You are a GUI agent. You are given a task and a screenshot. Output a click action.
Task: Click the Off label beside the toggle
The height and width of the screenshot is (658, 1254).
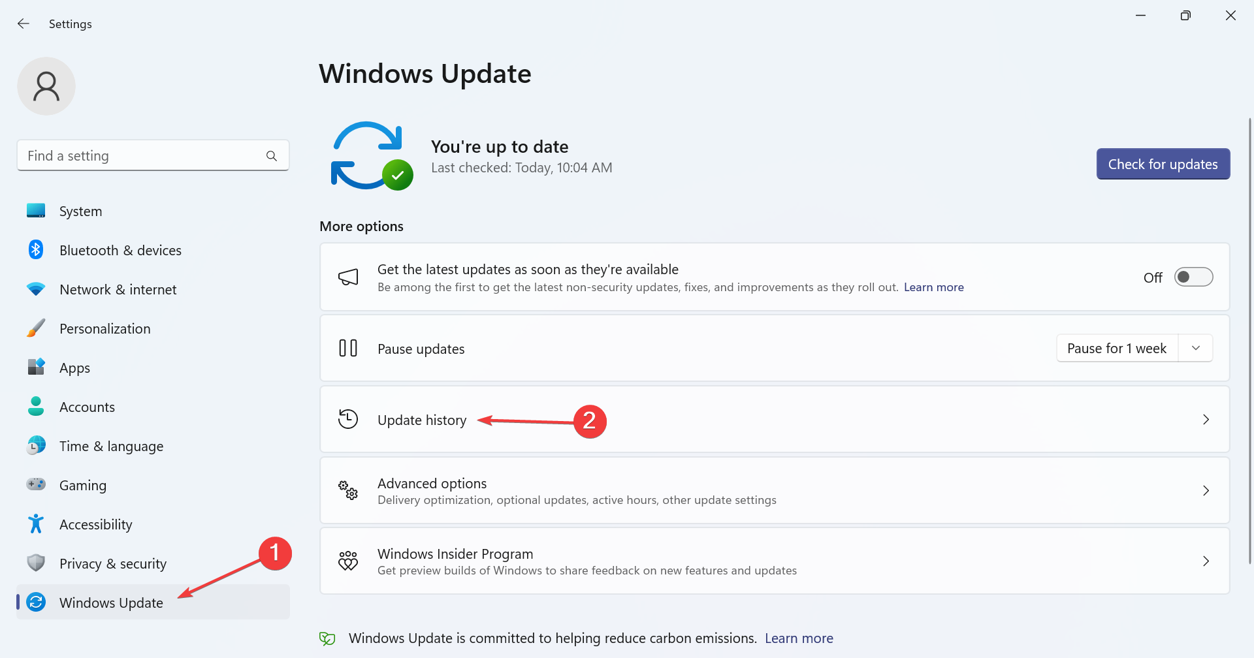pyautogui.click(x=1153, y=277)
